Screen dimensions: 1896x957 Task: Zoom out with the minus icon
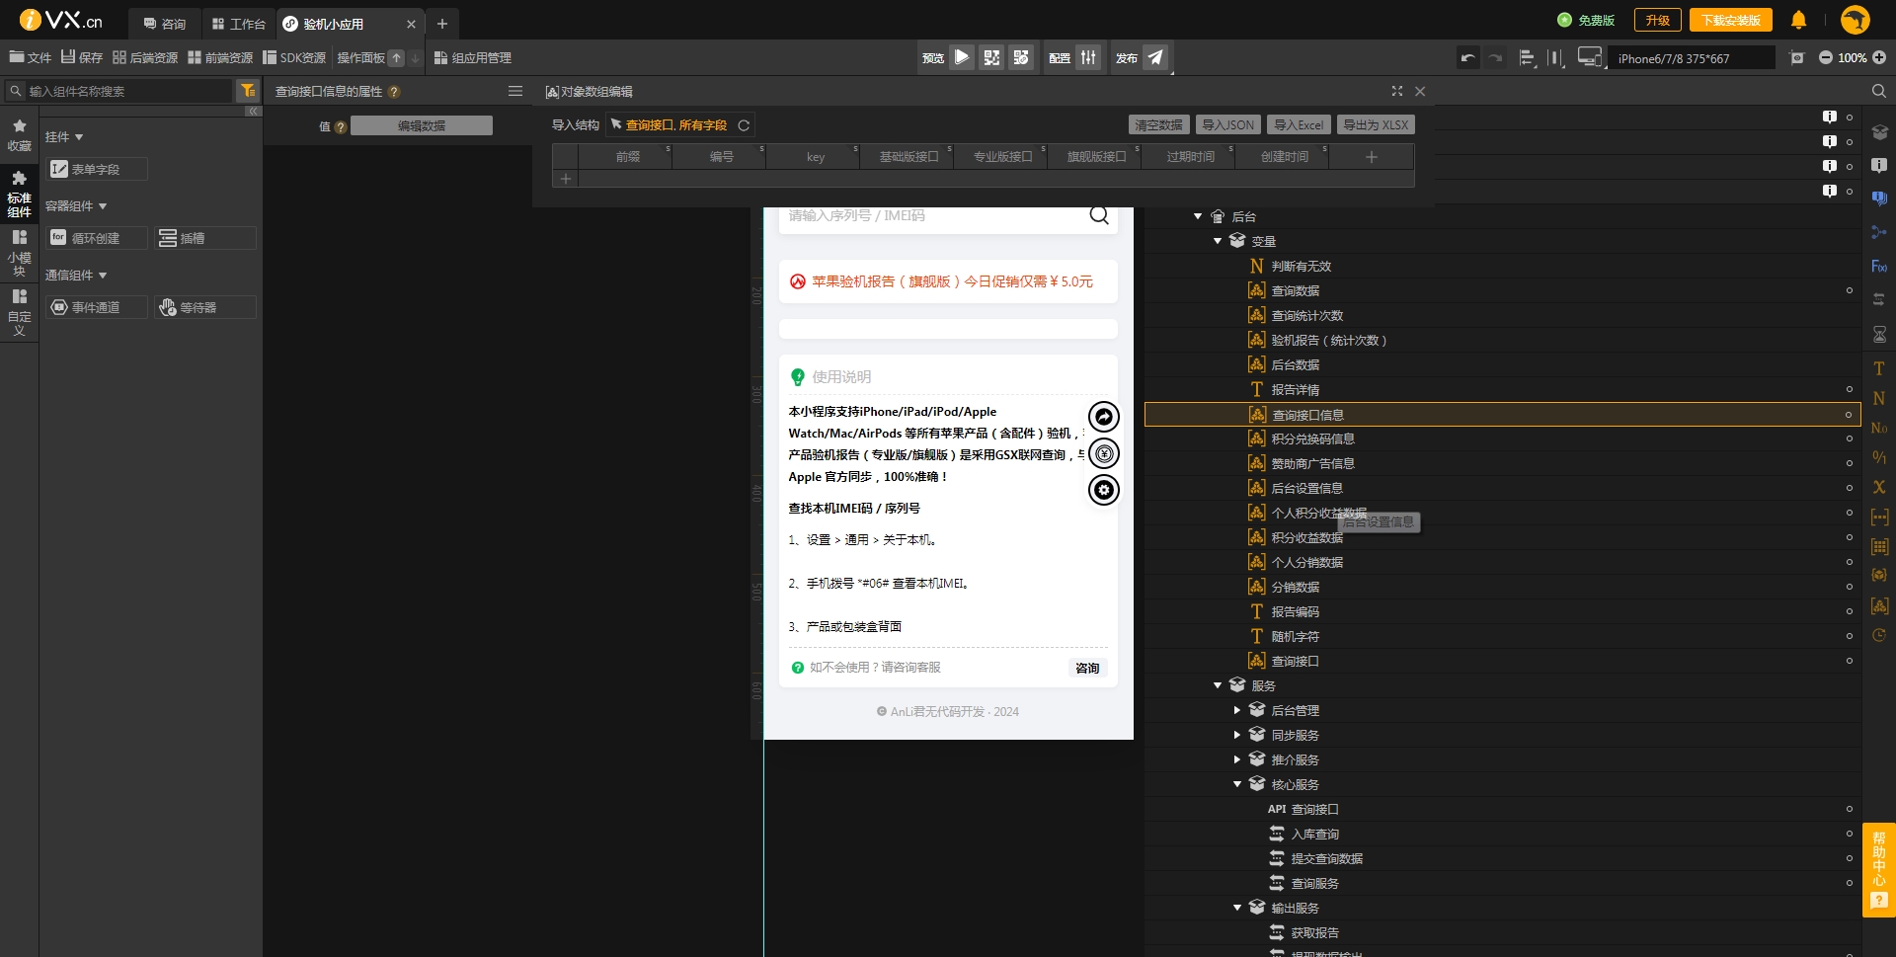[1826, 57]
